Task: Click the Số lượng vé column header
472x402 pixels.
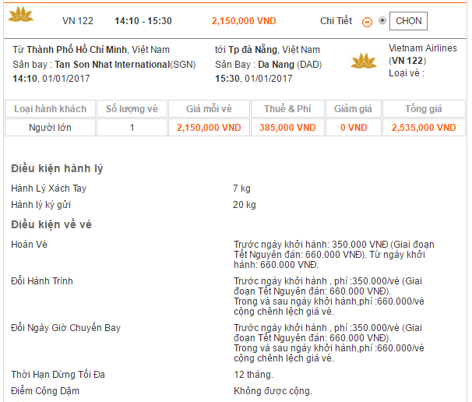Action: coord(132,109)
